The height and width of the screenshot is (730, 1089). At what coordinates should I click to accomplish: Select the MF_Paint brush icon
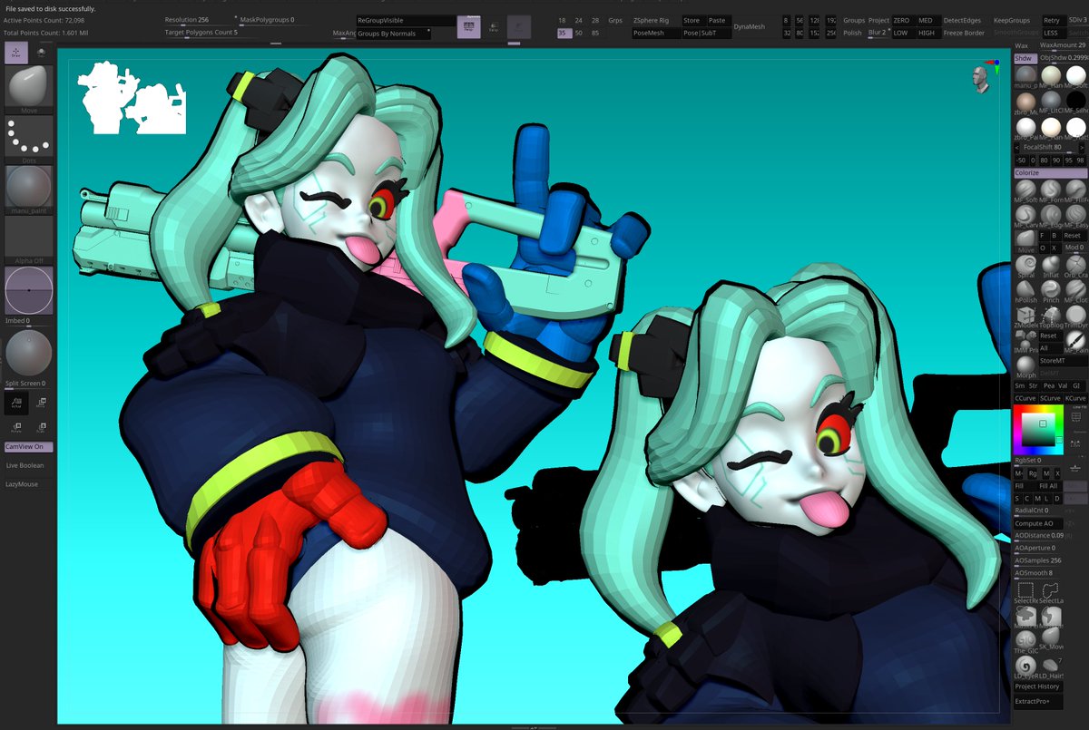click(x=1075, y=341)
